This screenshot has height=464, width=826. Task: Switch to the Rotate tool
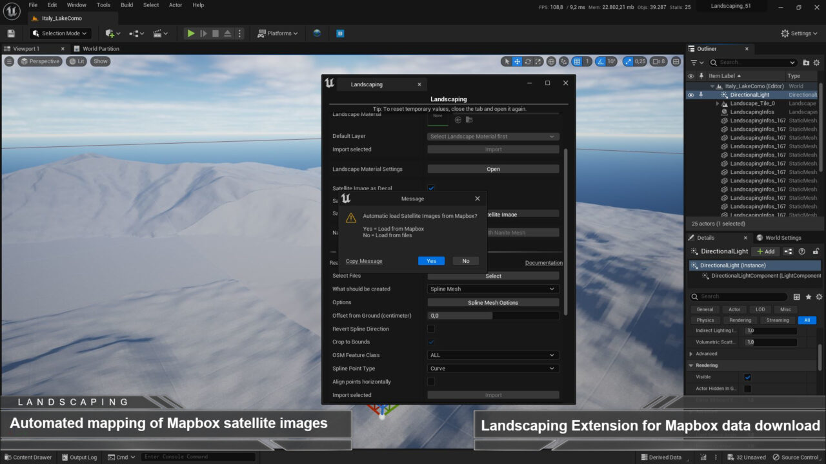click(x=528, y=61)
